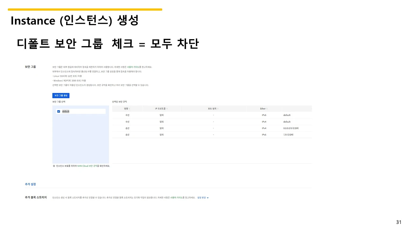Toggle selection of the default security group

pyautogui.click(x=59, y=111)
